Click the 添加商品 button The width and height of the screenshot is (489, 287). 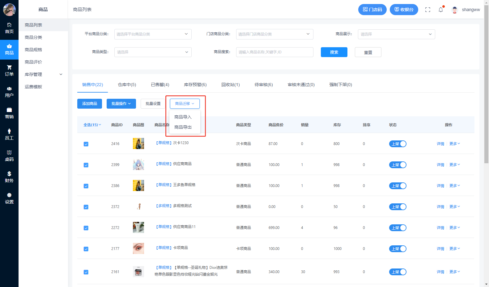pyautogui.click(x=90, y=104)
